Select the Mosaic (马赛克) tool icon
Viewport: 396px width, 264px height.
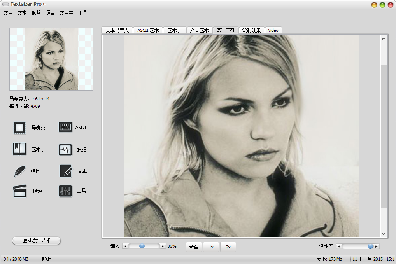[19, 128]
